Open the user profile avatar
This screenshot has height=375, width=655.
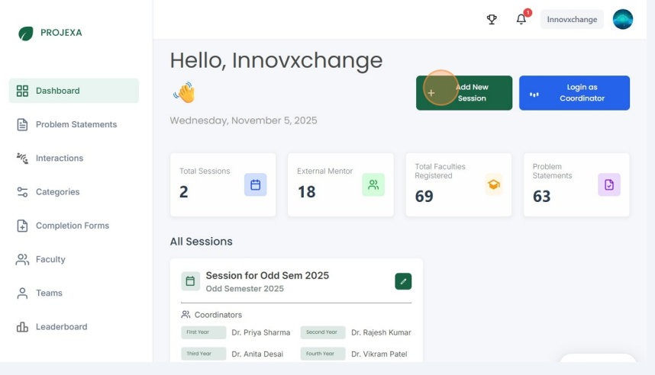click(x=623, y=20)
